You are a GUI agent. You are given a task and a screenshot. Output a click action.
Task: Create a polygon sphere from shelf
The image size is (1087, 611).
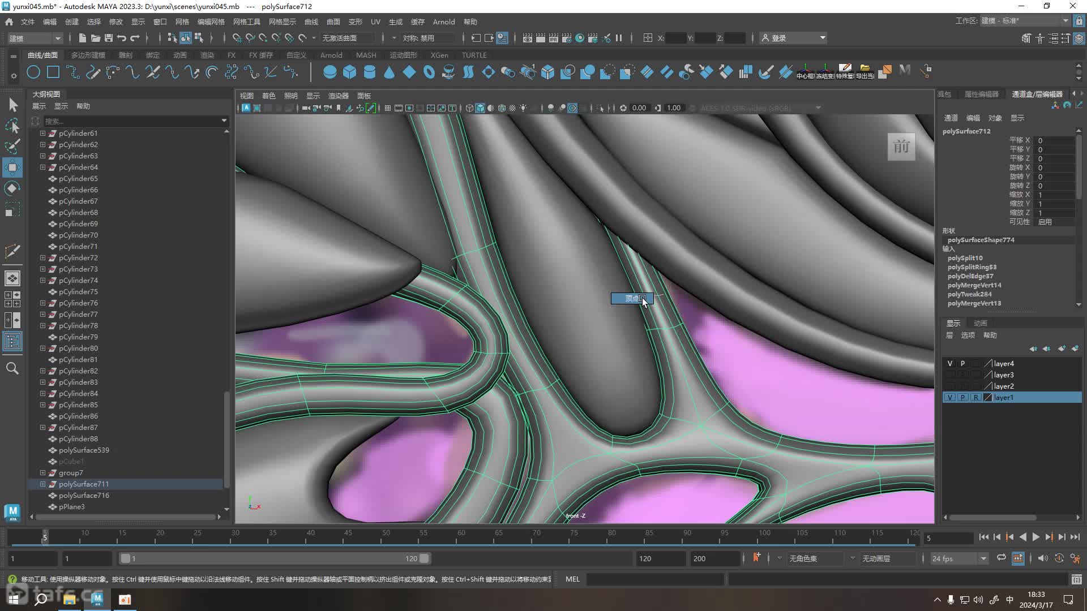pyautogui.click(x=329, y=72)
